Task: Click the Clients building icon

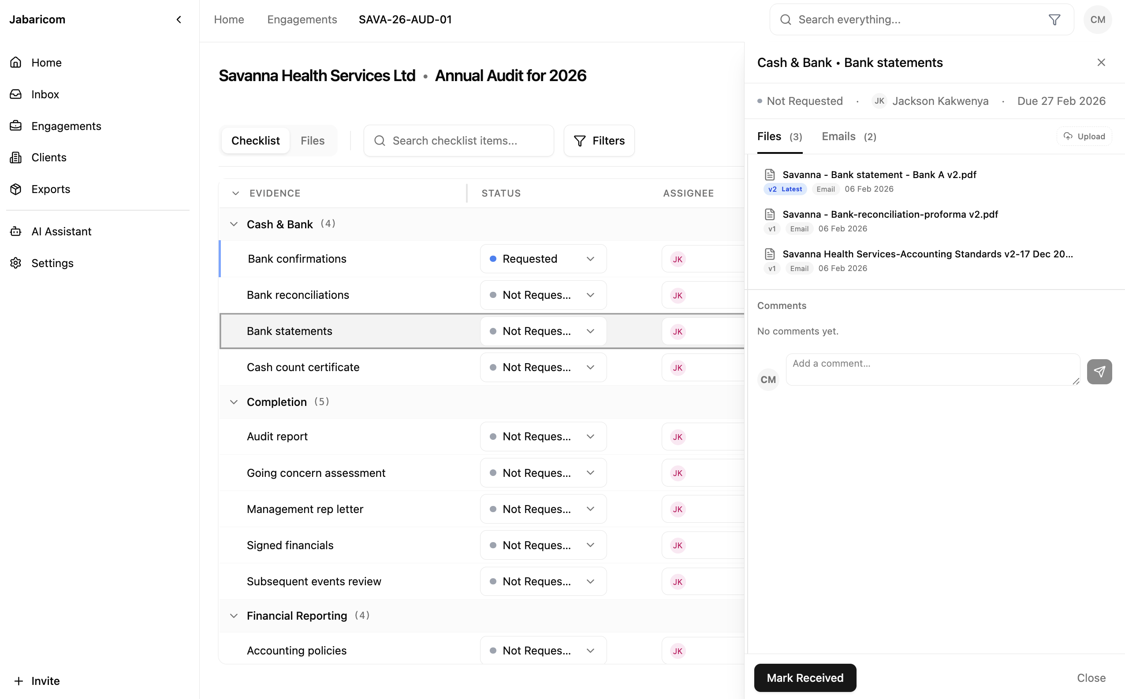Action: click(16, 158)
